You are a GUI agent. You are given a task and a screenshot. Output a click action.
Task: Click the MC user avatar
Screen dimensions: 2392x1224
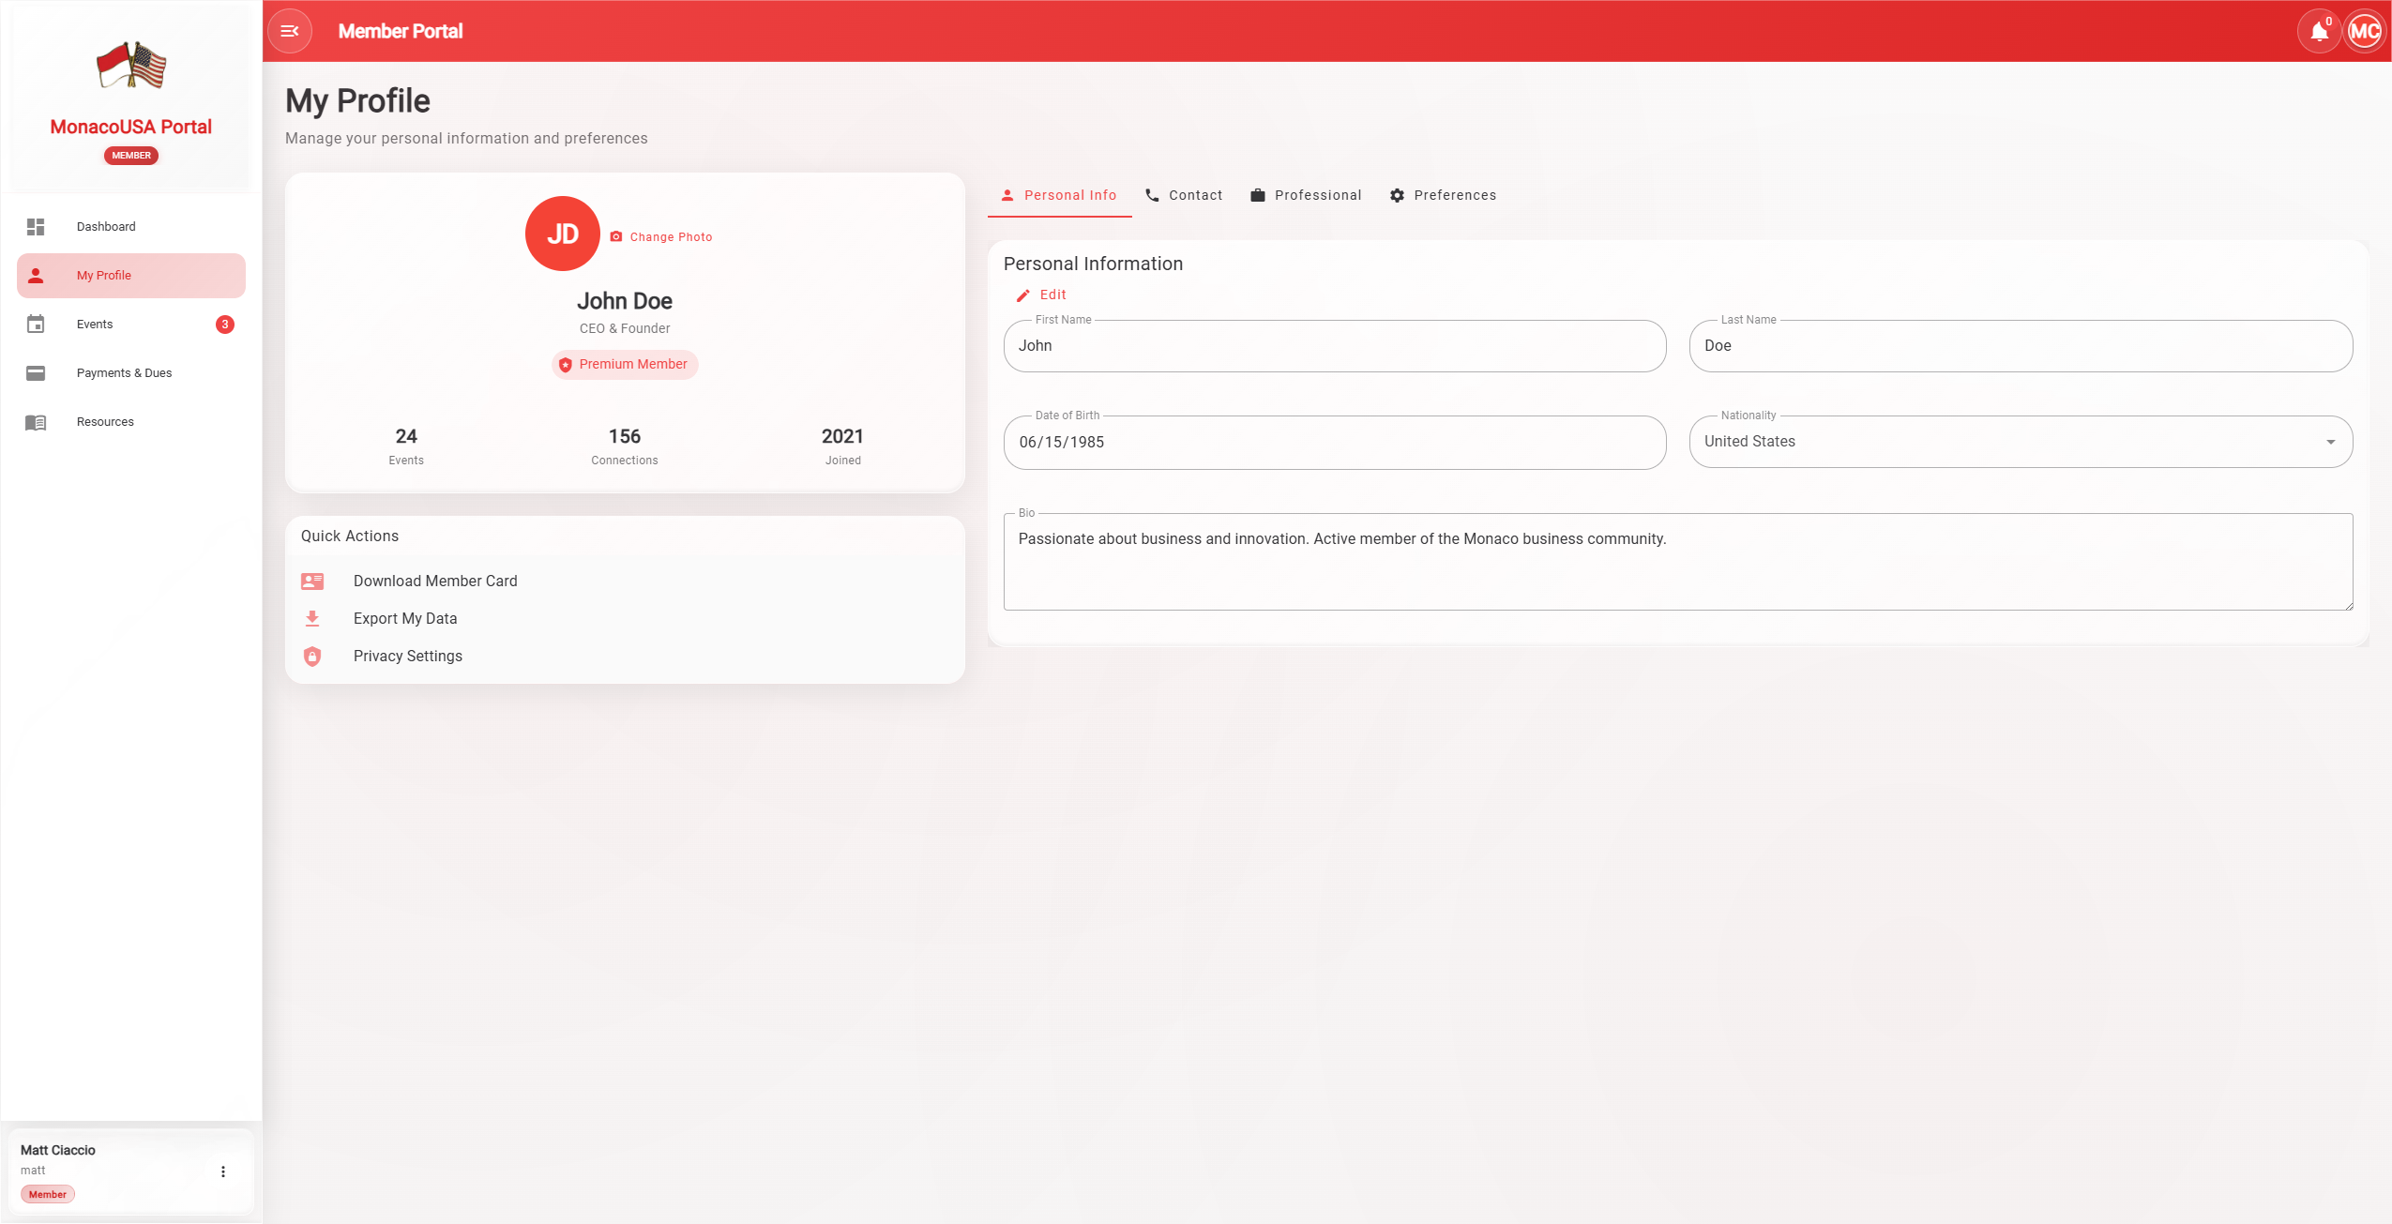(x=2364, y=32)
